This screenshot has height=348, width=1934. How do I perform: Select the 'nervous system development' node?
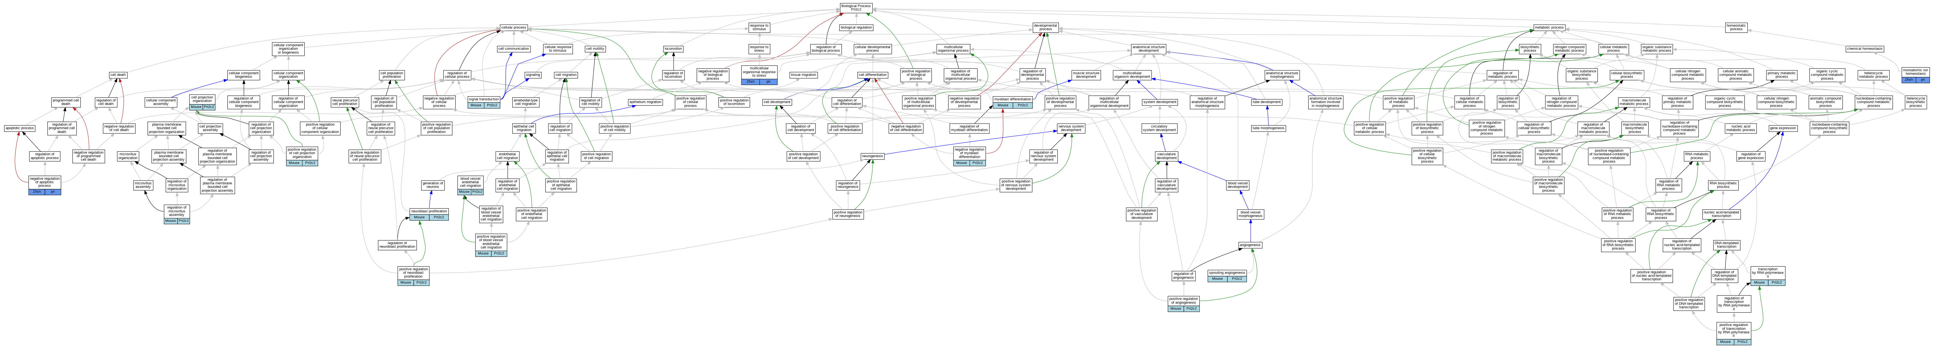point(1071,128)
